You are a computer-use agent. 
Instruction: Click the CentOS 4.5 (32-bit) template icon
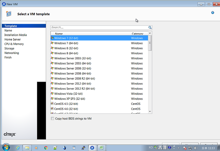pos(52,104)
